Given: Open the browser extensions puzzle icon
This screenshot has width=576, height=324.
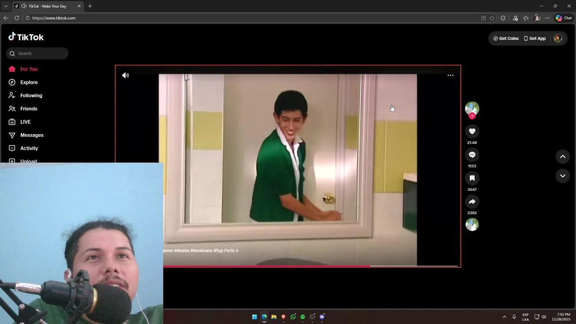Looking at the screenshot, I should click(503, 18).
